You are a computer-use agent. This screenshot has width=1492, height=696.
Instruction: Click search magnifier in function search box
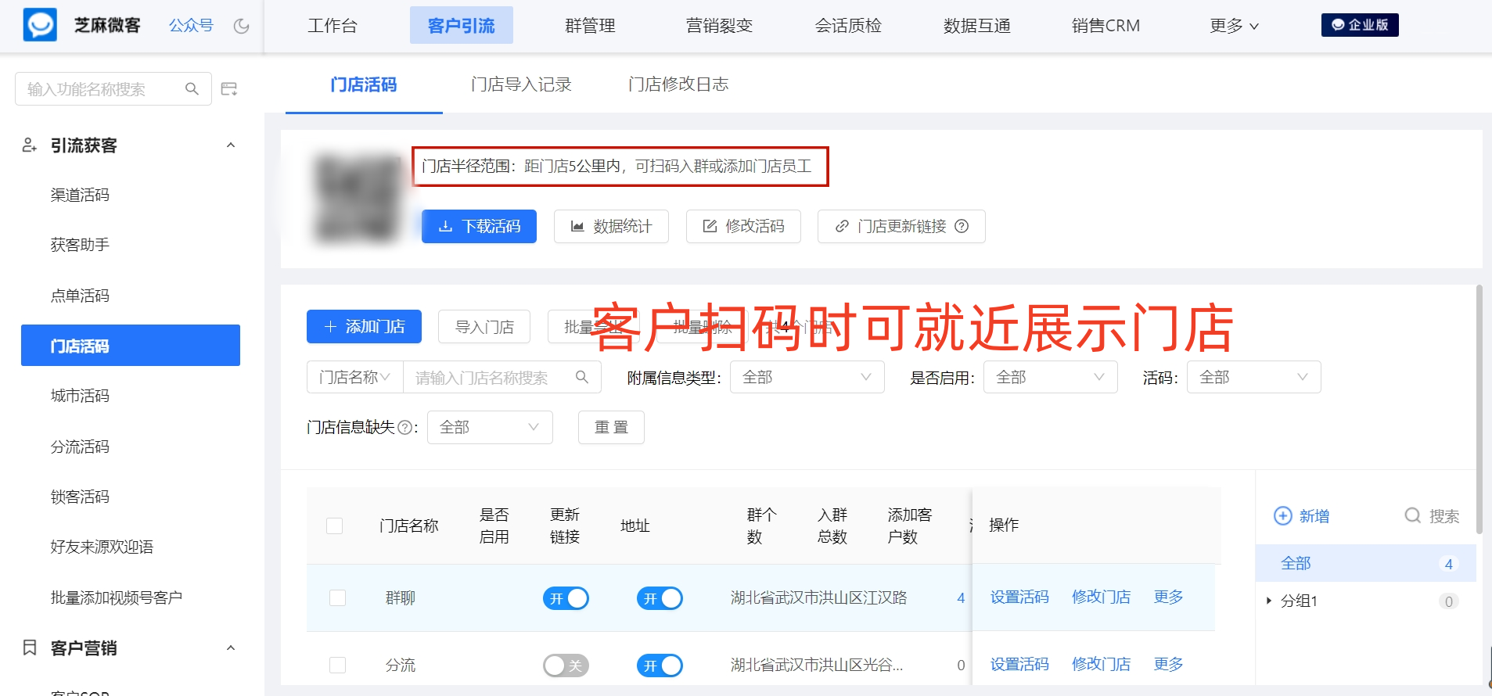click(x=192, y=89)
